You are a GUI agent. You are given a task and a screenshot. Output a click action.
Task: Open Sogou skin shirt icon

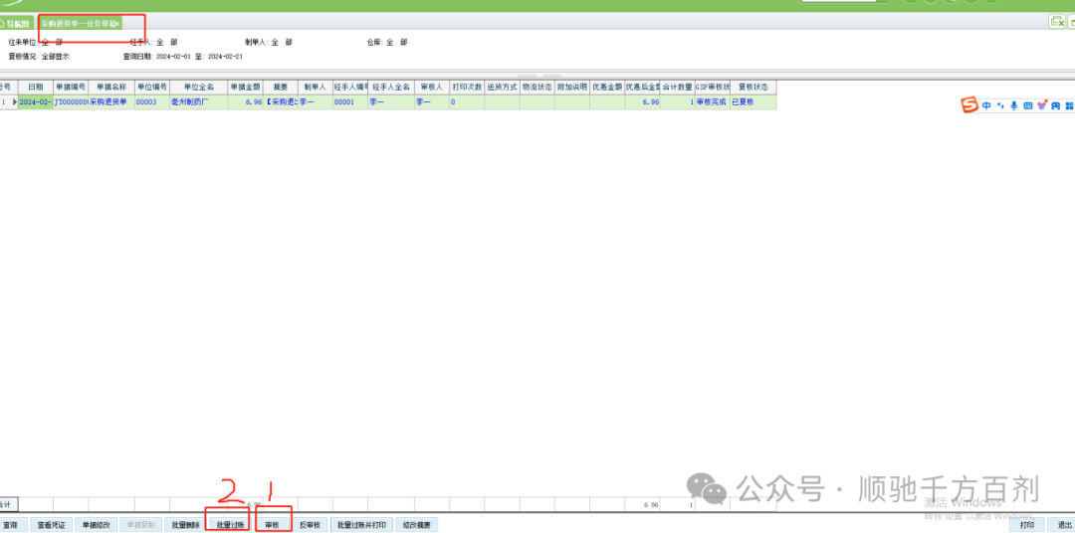pyautogui.click(x=1042, y=105)
